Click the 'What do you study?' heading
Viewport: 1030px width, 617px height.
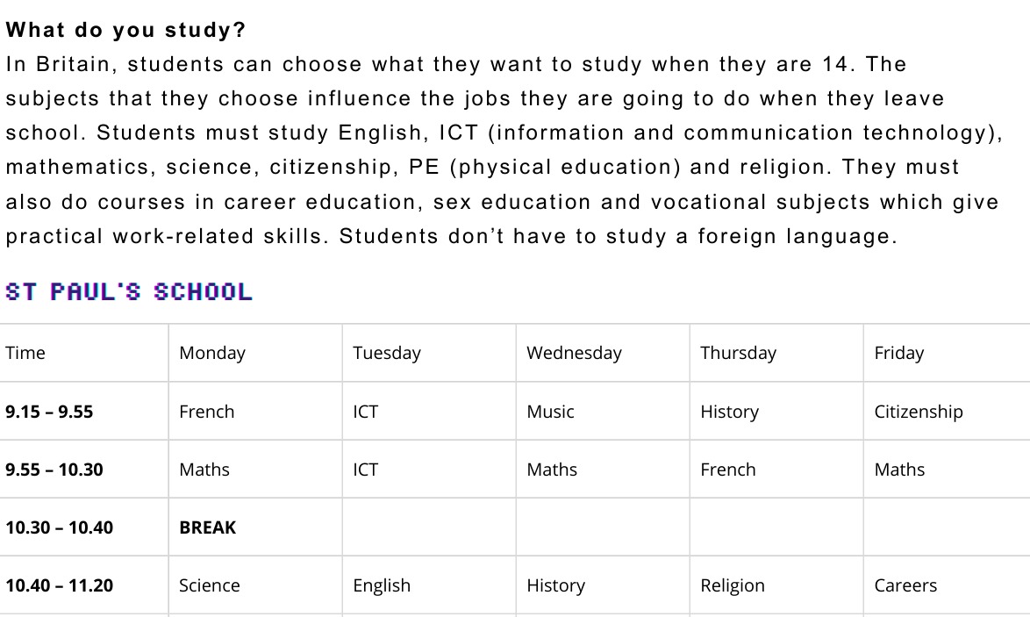click(125, 30)
